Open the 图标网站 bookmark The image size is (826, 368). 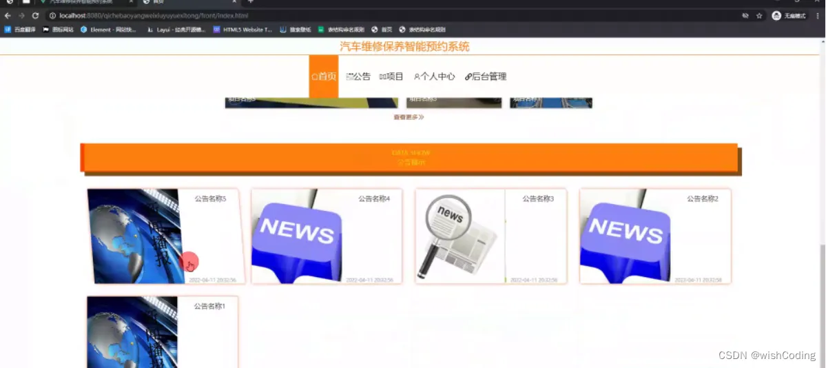pos(58,30)
